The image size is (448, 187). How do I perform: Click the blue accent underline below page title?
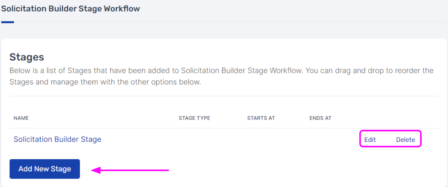pos(7,22)
